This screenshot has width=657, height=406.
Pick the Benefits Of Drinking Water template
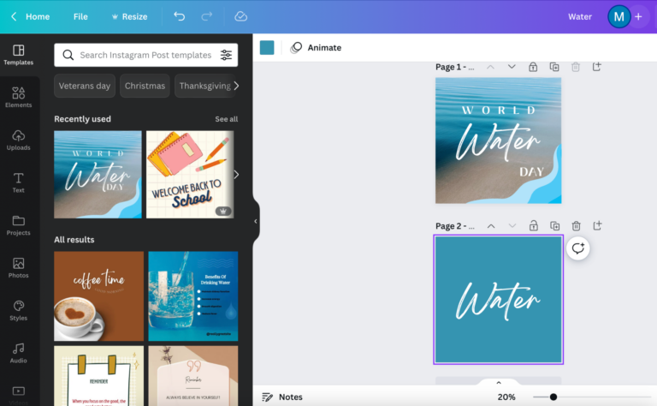[193, 296]
